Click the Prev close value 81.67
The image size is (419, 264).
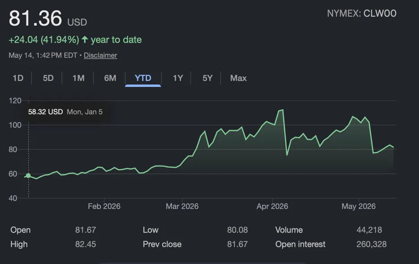point(237,244)
